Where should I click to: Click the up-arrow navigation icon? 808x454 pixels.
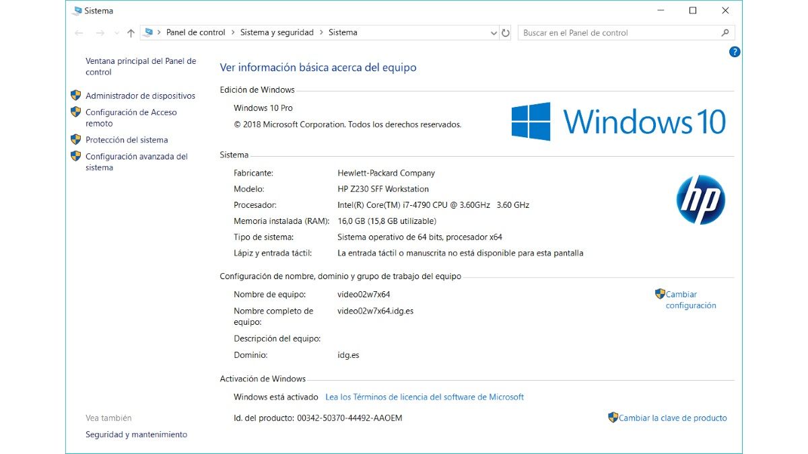[x=130, y=32]
